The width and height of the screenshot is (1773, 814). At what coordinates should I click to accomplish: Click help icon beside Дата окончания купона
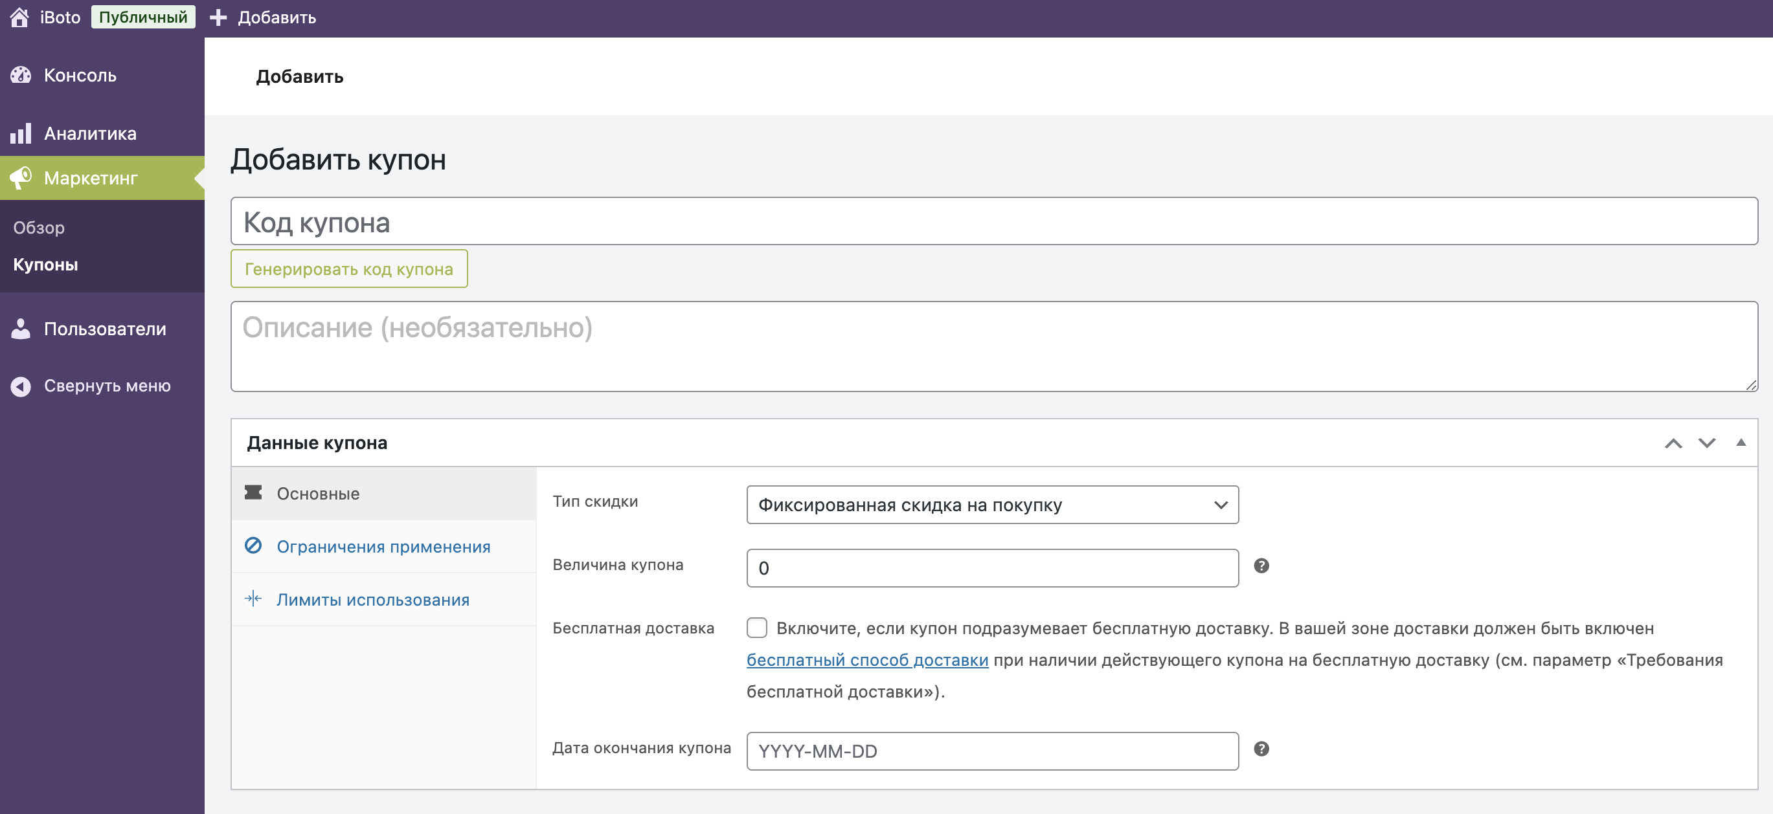tap(1261, 749)
